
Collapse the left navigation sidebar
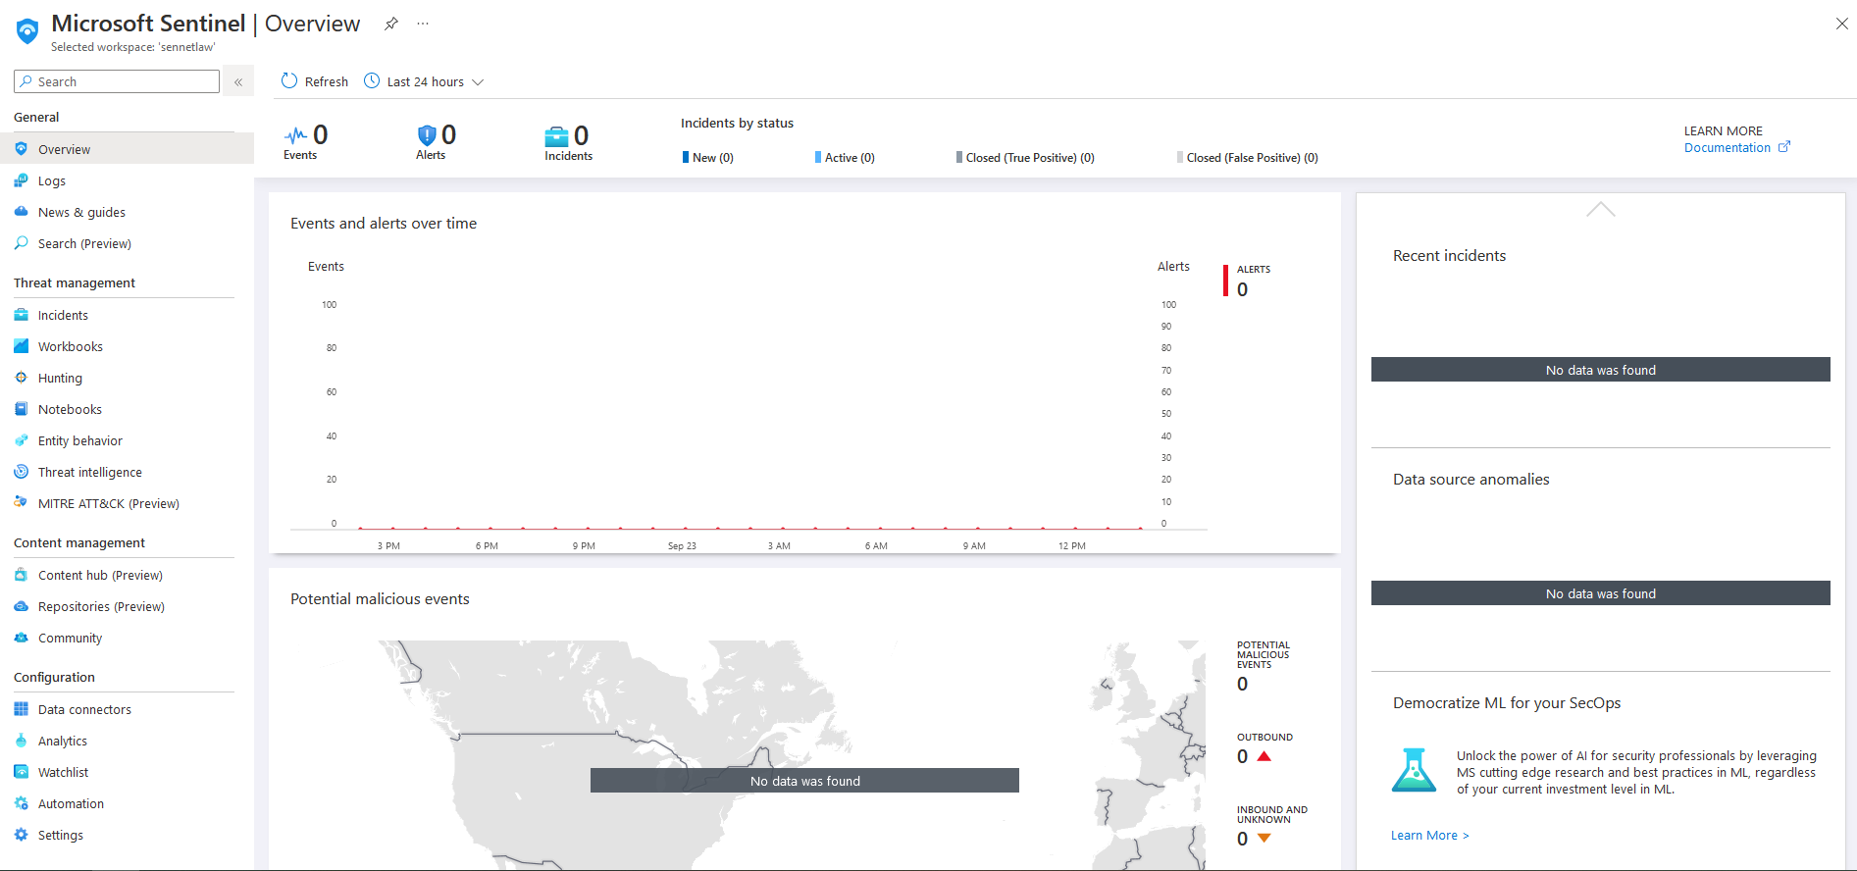(x=238, y=81)
